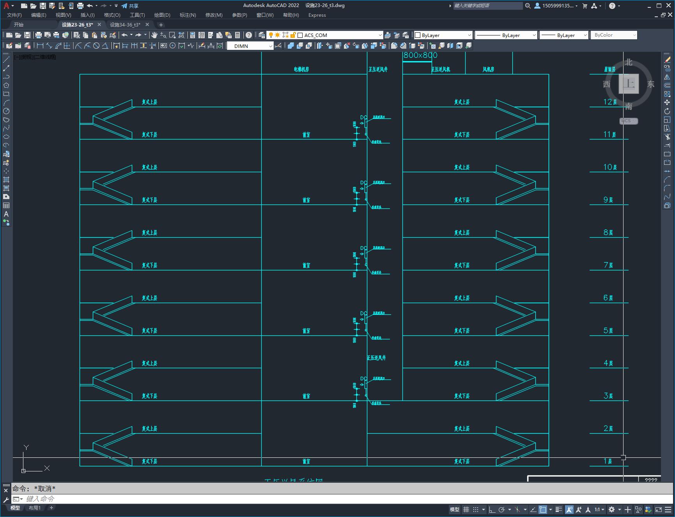Select the Revision Cloud tool
The width and height of the screenshot is (675, 517).
pos(6,120)
